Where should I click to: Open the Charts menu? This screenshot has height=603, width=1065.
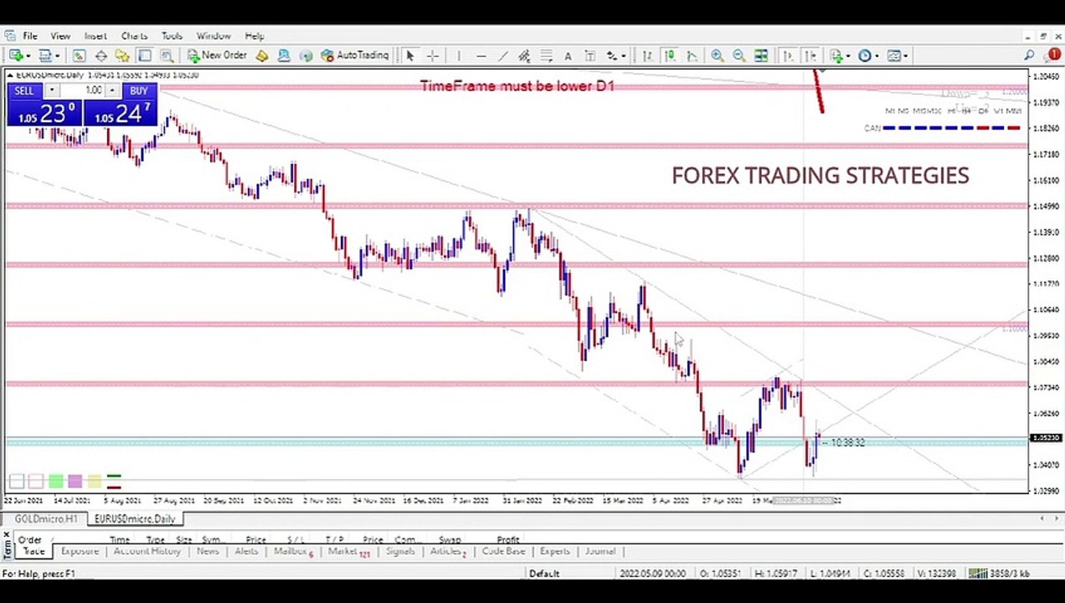click(x=134, y=36)
